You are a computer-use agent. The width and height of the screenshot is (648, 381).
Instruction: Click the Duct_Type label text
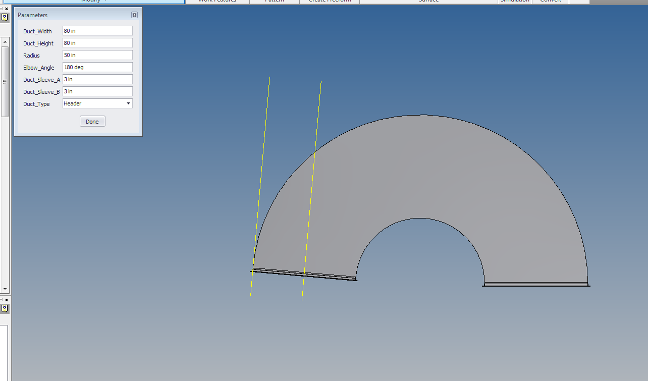pos(36,104)
